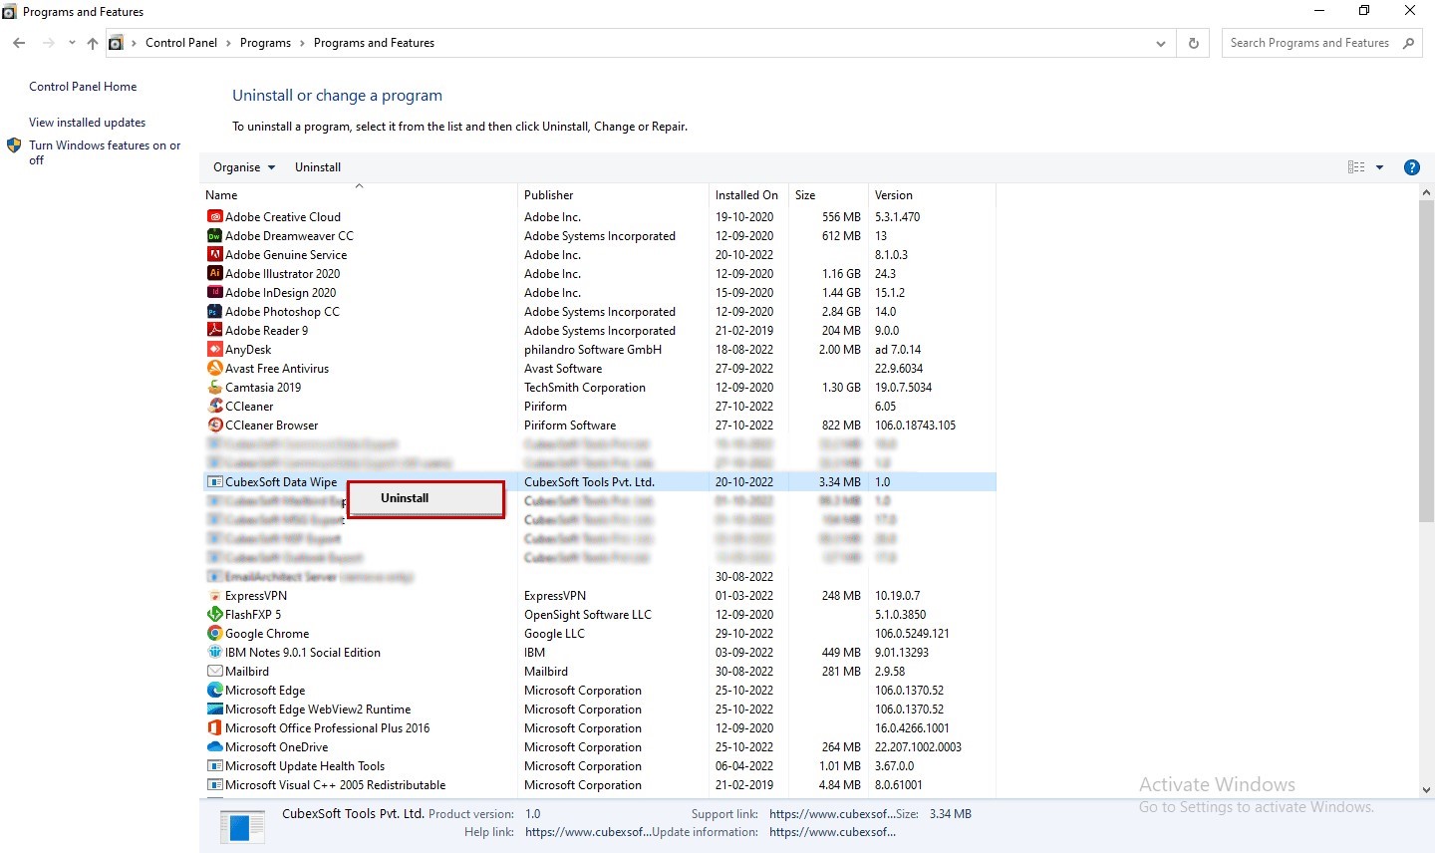This screenshot has height=853, width=1435.
Task: Choose Uninstall from the context menu
Action: 426,498
